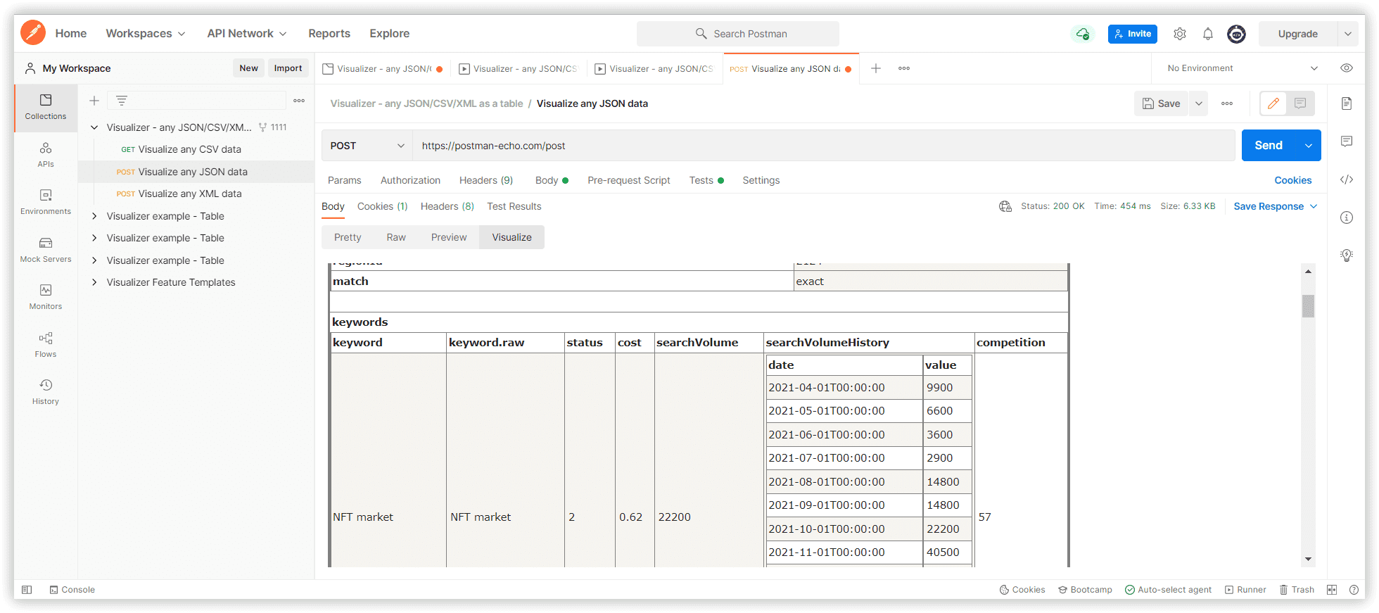Viewport: 1379px width, 613px height.
Task: Open the tab options ellipsis menu
Action: point(904,68)
